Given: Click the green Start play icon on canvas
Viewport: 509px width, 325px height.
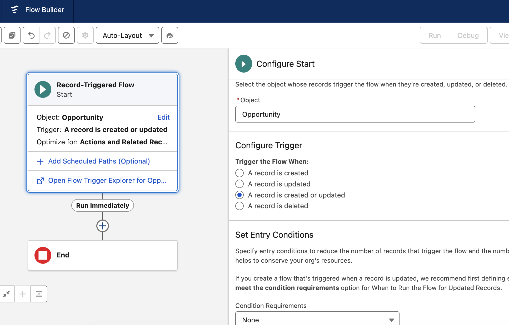Looking at the screenshot, I should [43, 89].
